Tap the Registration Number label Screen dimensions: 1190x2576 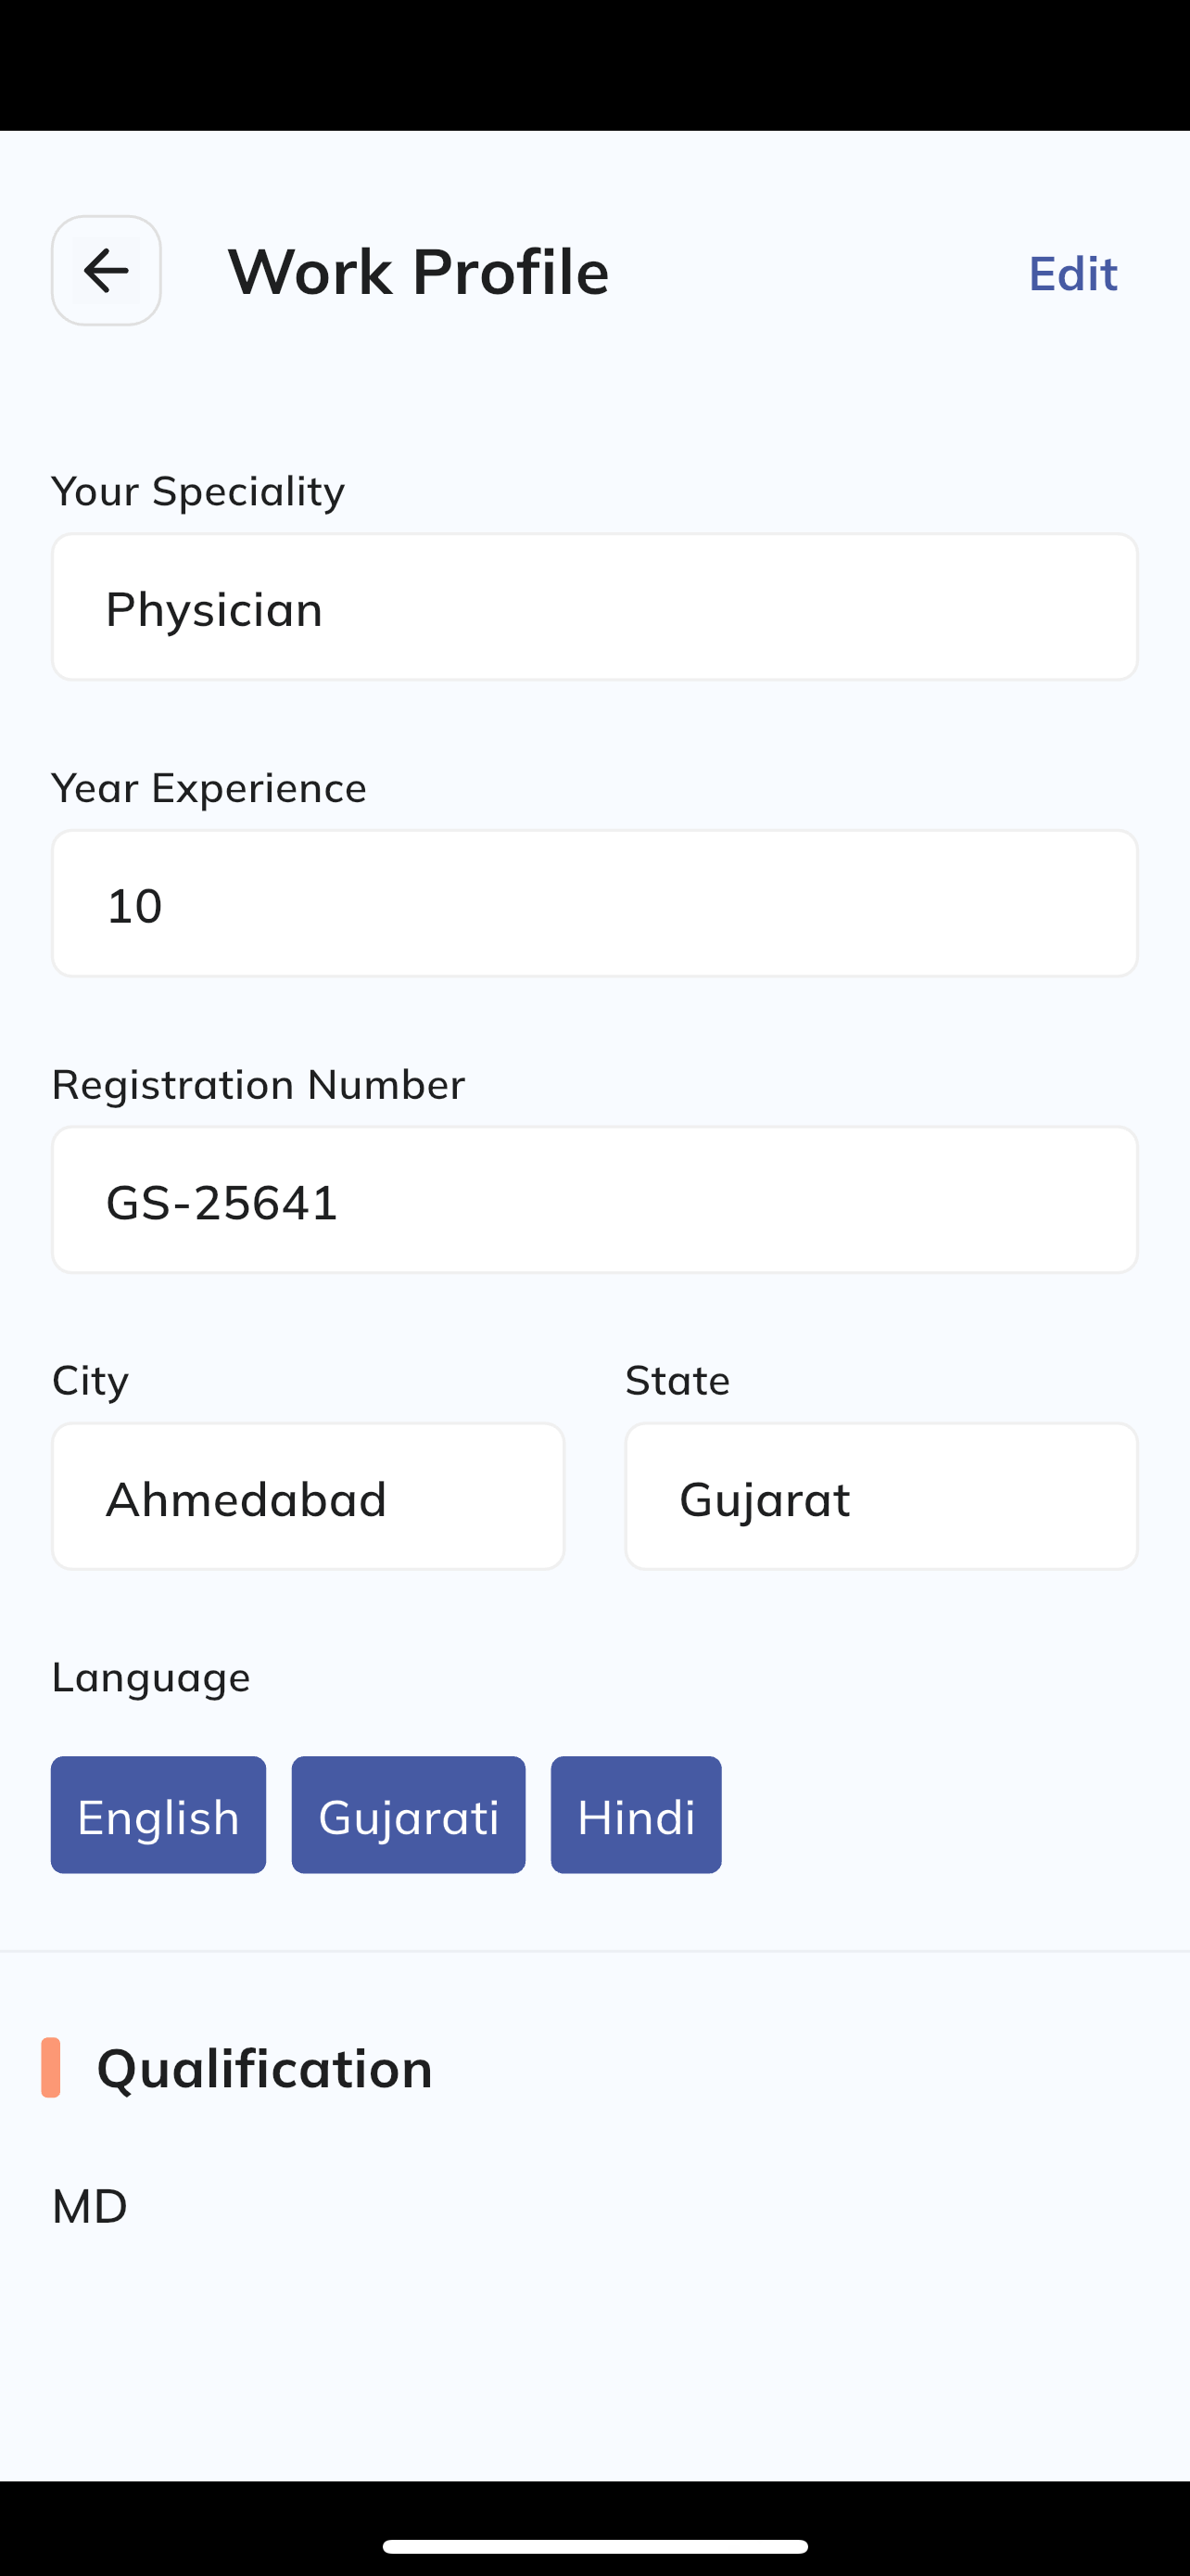259,1084
